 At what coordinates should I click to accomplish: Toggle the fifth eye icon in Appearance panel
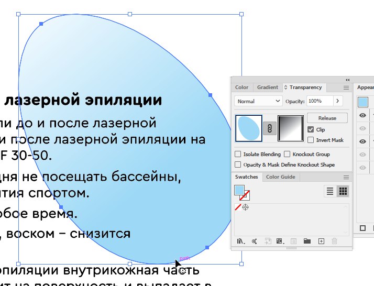[362, 168]
